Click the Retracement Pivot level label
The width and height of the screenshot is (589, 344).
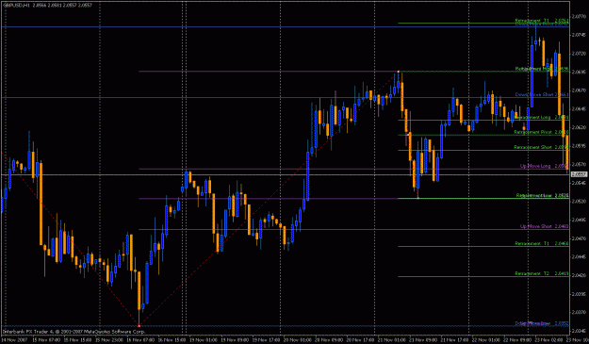point(541,132)
